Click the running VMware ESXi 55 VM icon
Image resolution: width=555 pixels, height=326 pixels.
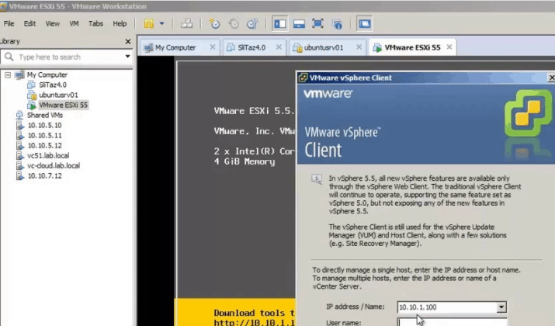(32, 105)
